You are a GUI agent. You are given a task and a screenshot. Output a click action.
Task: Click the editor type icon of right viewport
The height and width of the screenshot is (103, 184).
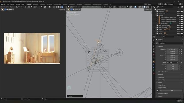click(x=68, y=7)
